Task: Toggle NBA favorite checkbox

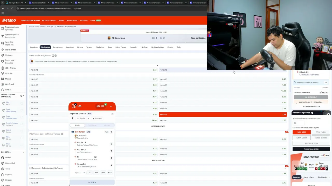Action: pyautogui.click(x=22, y=138)
